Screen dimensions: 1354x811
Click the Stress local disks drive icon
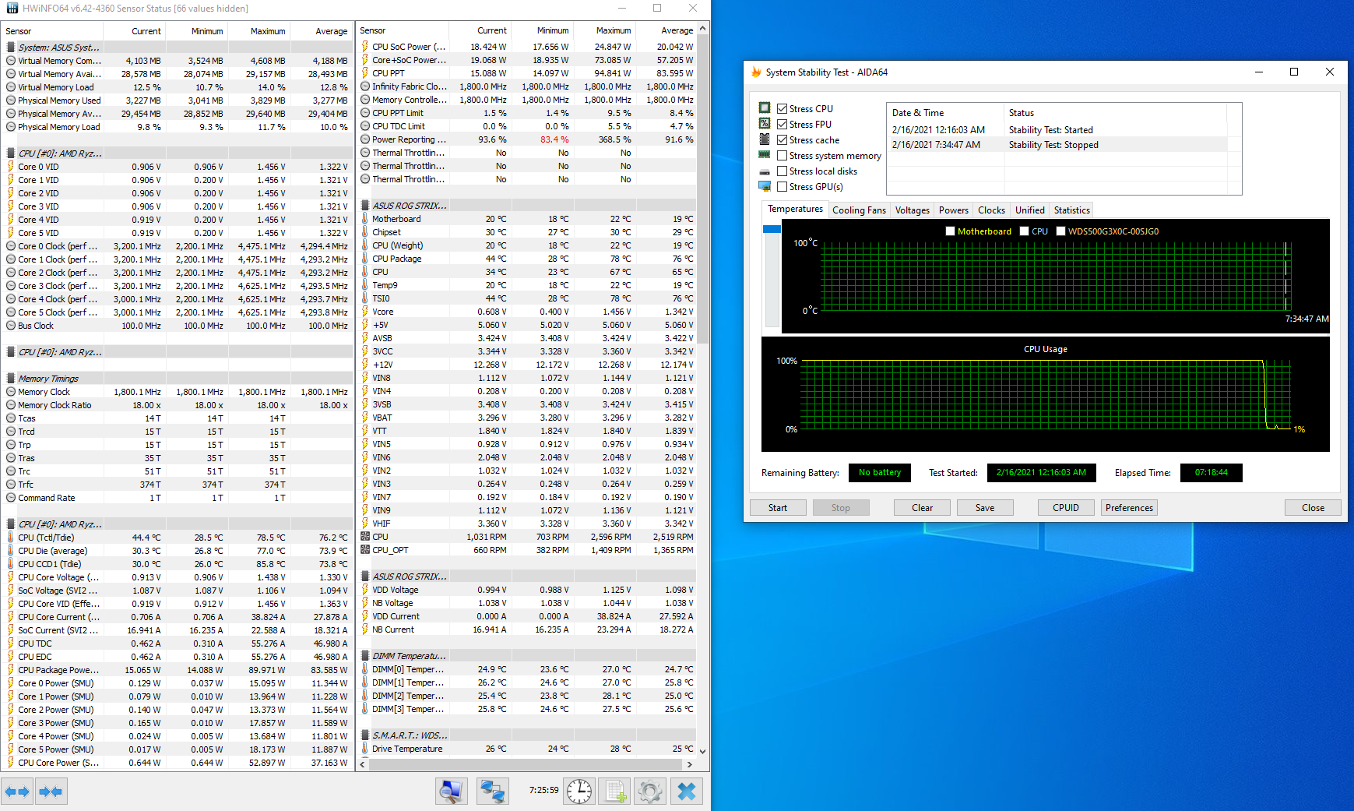point(765,171)
